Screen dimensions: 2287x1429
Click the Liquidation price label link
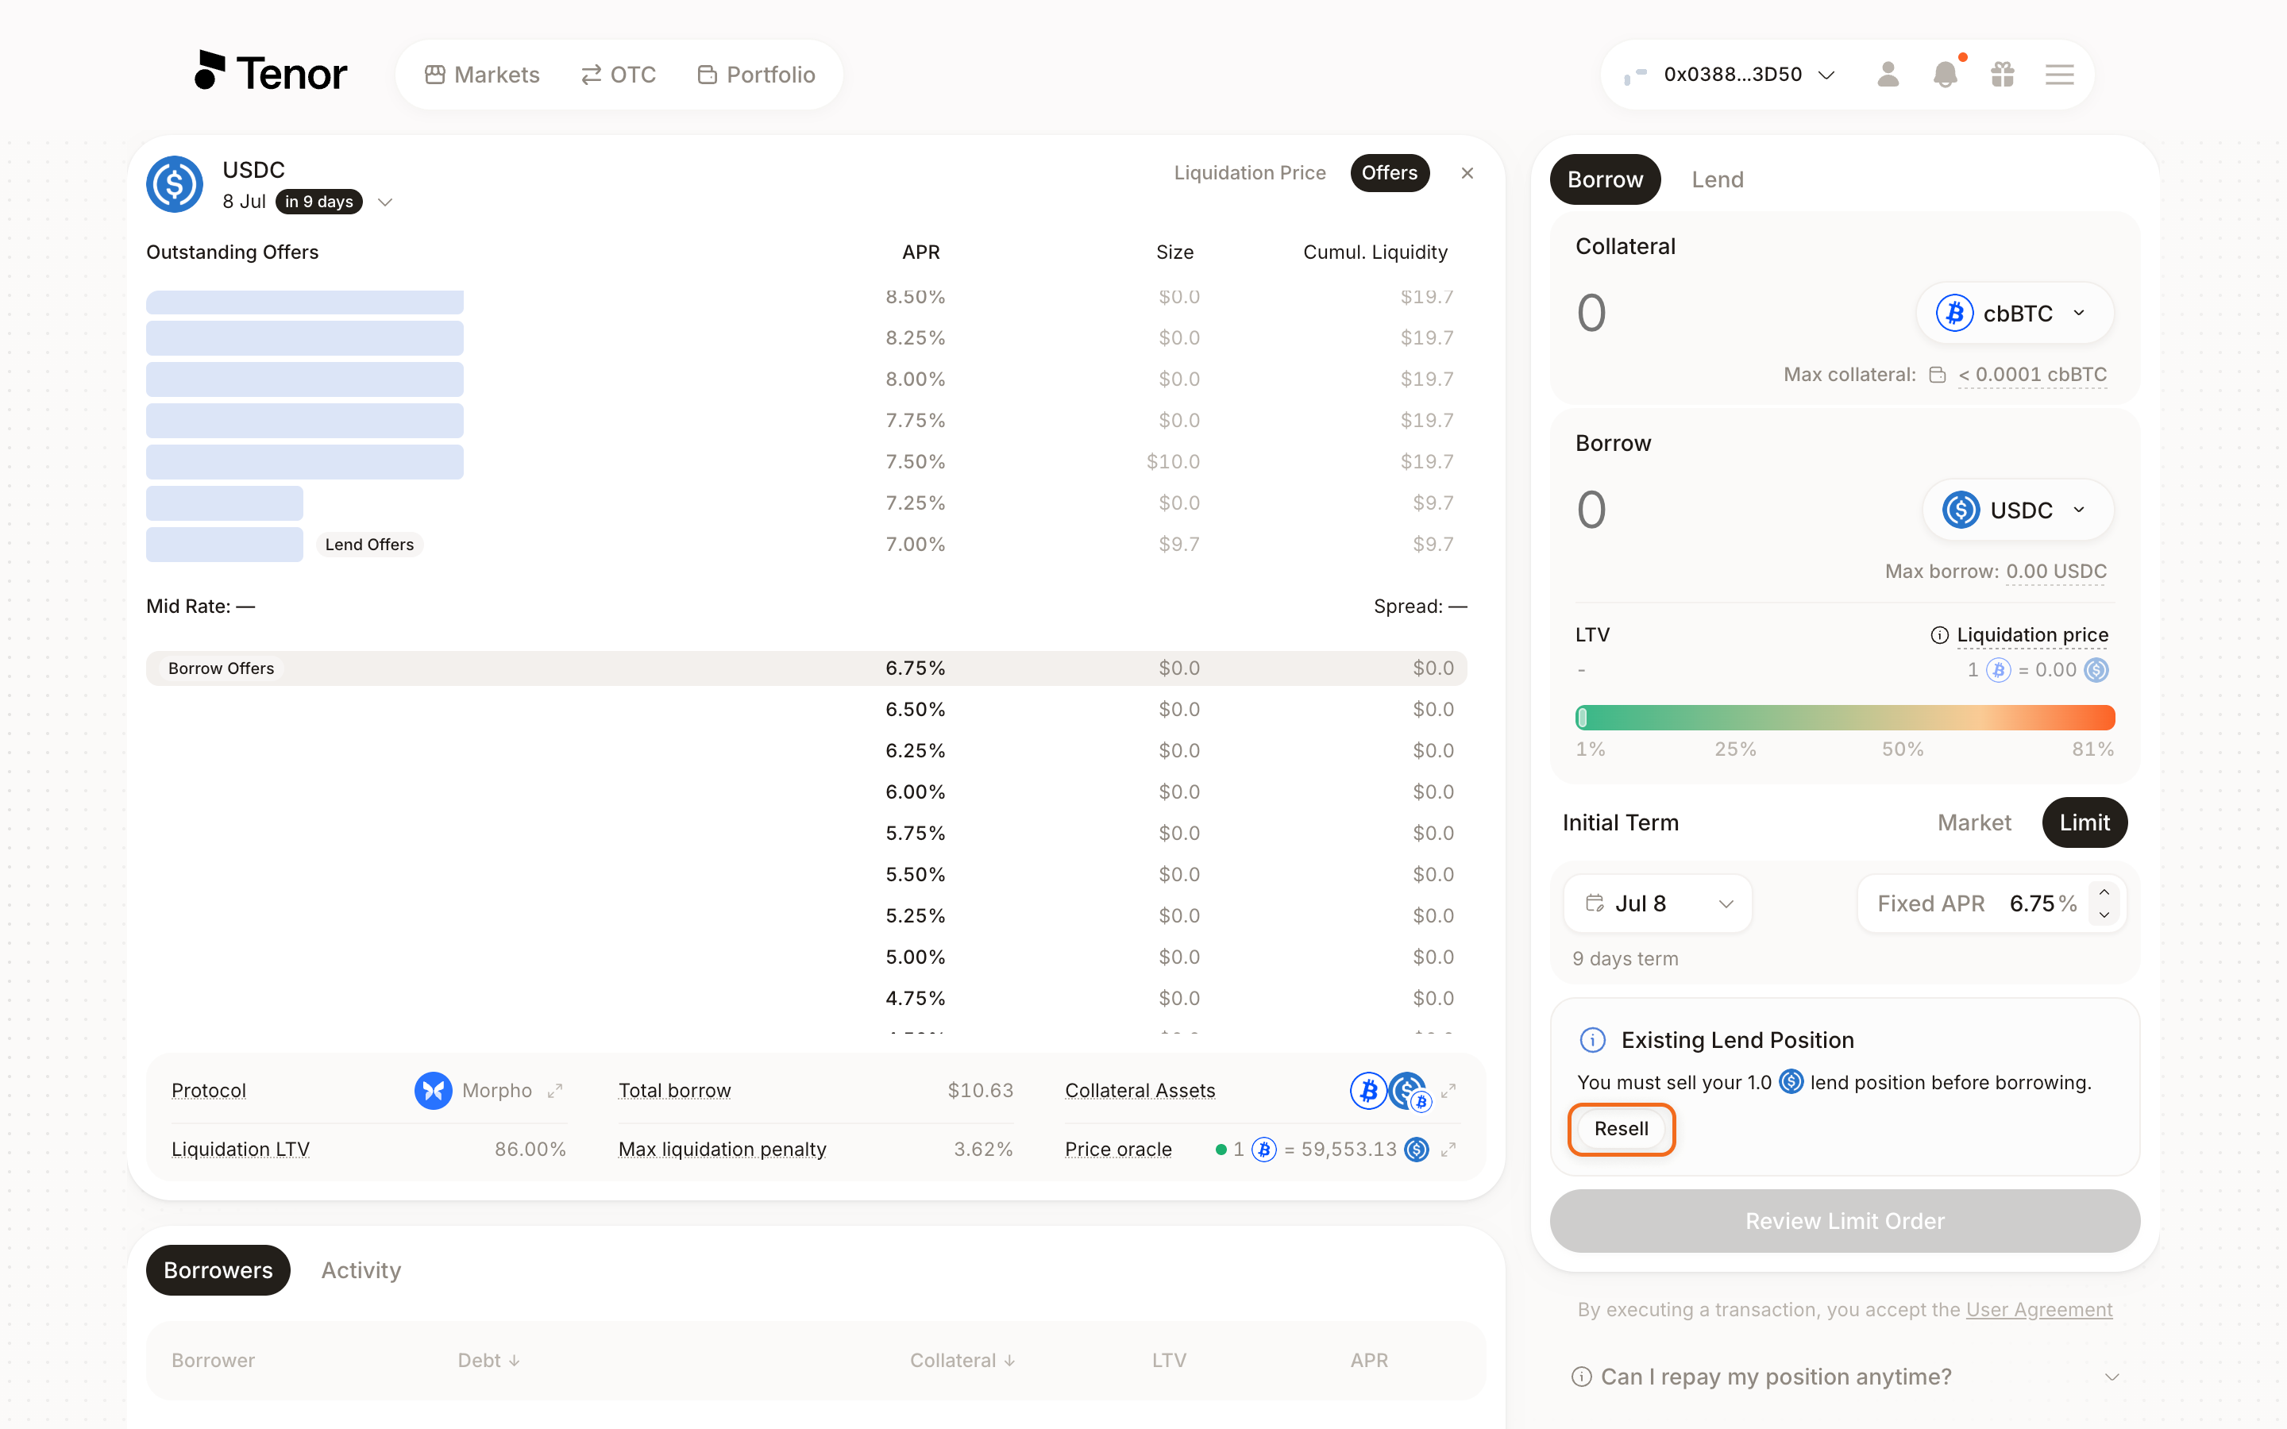[x=2032, y=635]
